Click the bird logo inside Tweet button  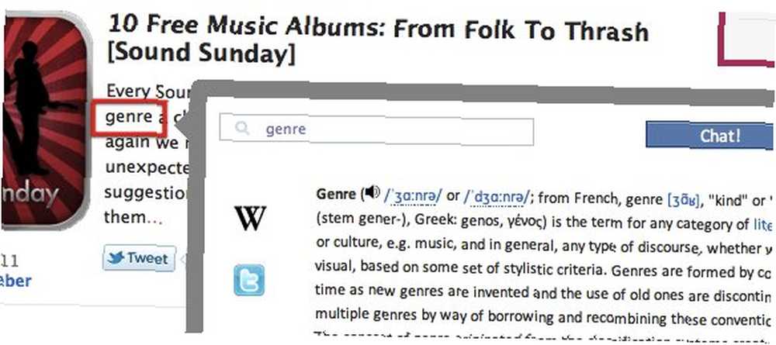116,258
